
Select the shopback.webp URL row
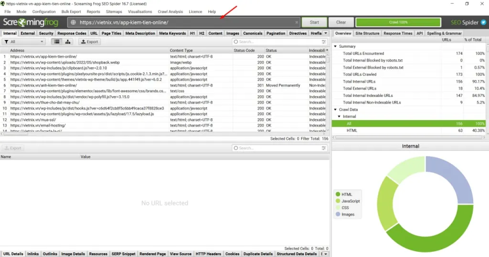(x=163, y=62)
